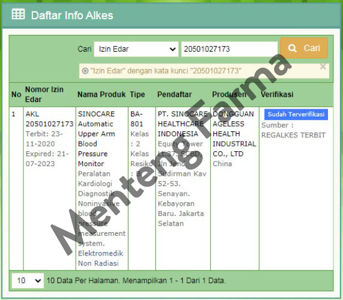Click the Expired: 21-07-2023 date text
Image resolution: width=343 pixels, height=300 pixels.
[47, 158]
